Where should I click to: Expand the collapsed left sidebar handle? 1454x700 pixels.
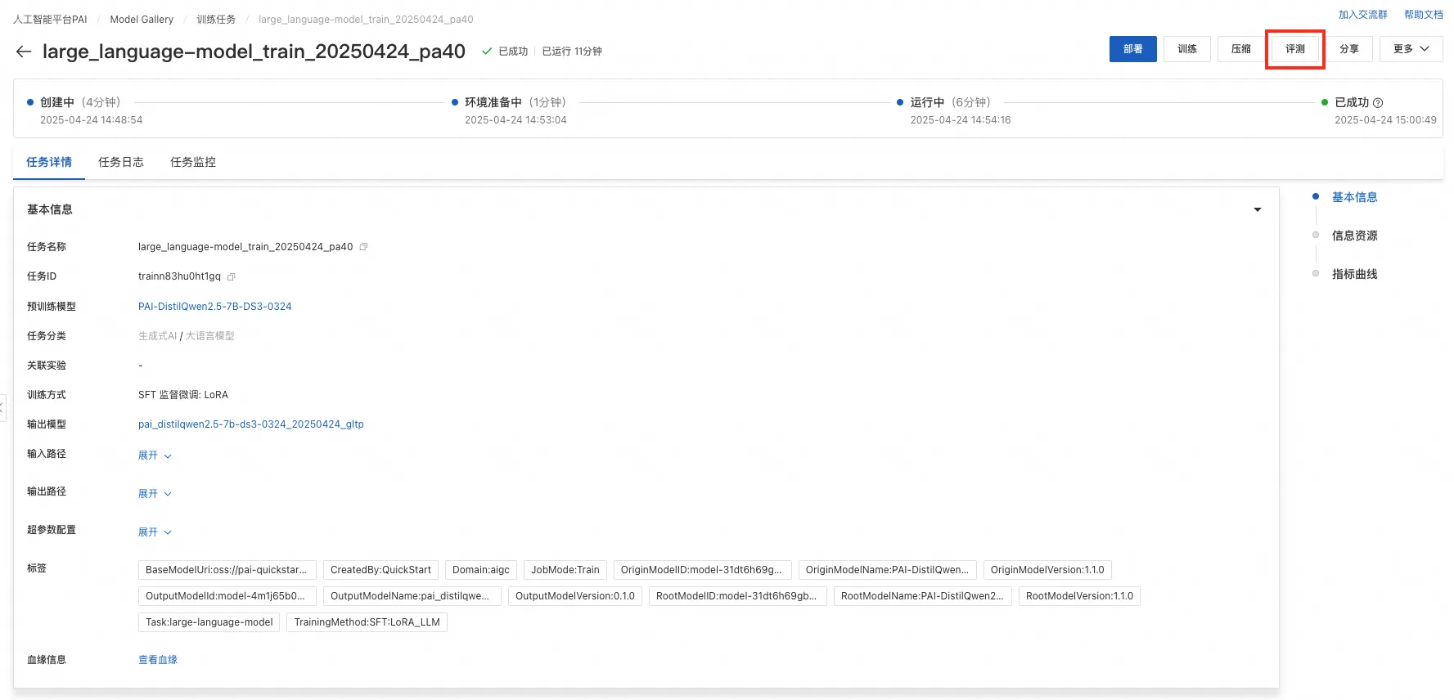[x=2, y=407]
